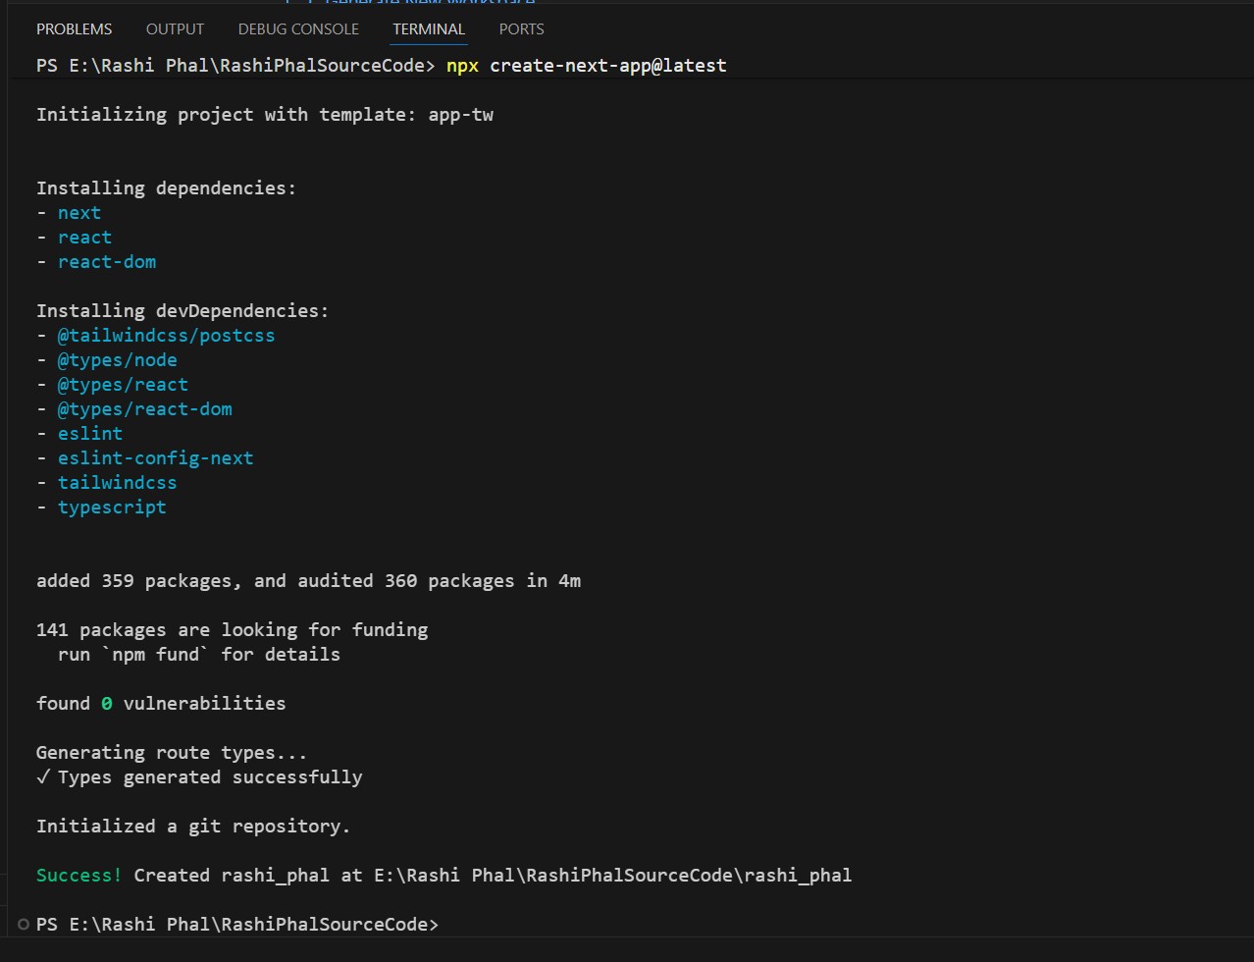Viewport: 1254px width, 962px height.
Task: Open the OUTPUT tab
Action: (x=175, y=29)
